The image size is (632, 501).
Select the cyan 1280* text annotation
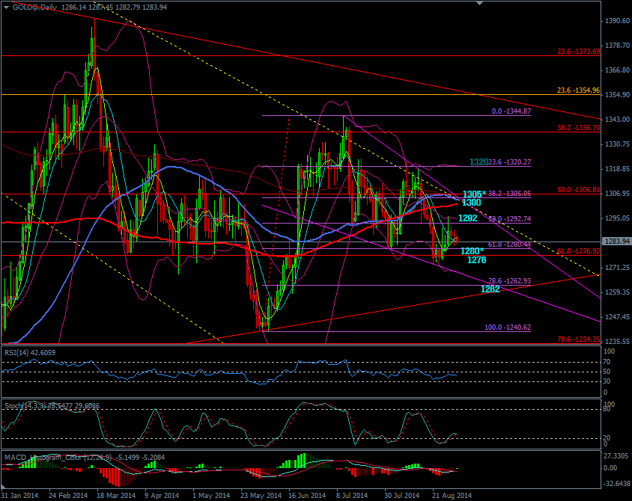[472, 251]
